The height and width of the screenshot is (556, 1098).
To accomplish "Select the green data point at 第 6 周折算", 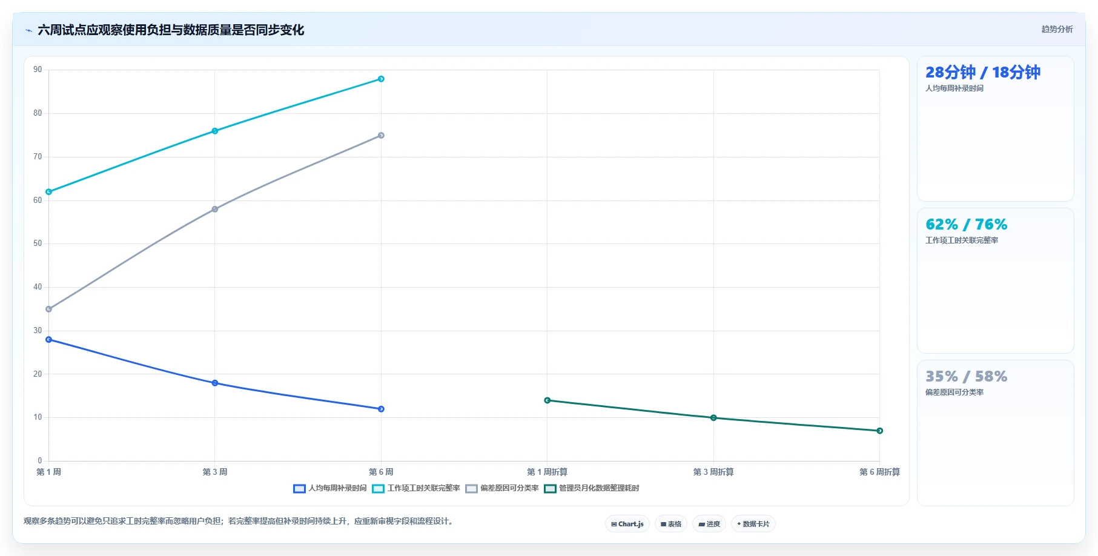I will [880, 431].
